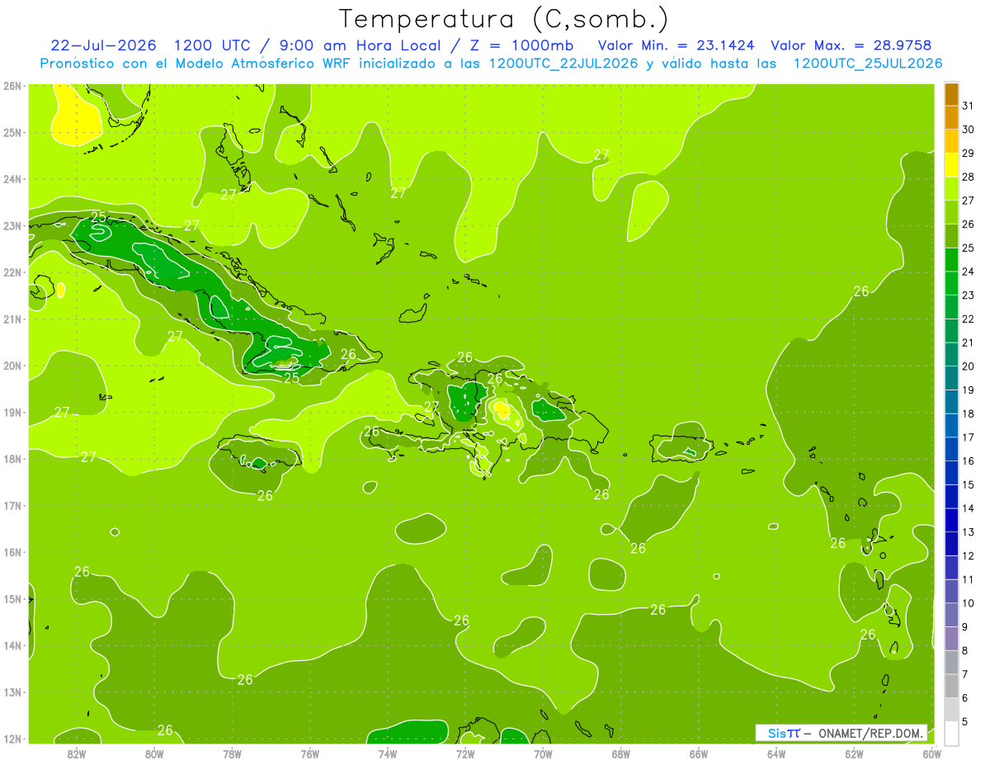Click the latitude label 12N
Screen dimensions: 990x765
(12, 739)
